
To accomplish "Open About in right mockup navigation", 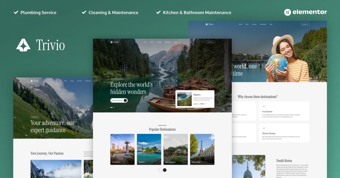I will (x=247, y=24).
